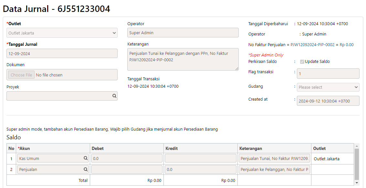Viewport: 366px width, 188px height.
Task: Click search icon beside Kas Umum account
Action: (86, 158)
